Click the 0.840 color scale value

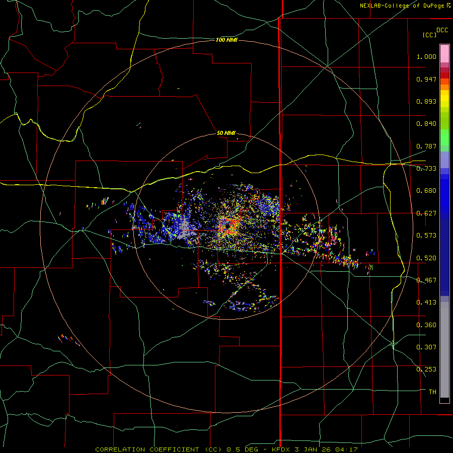426,124
